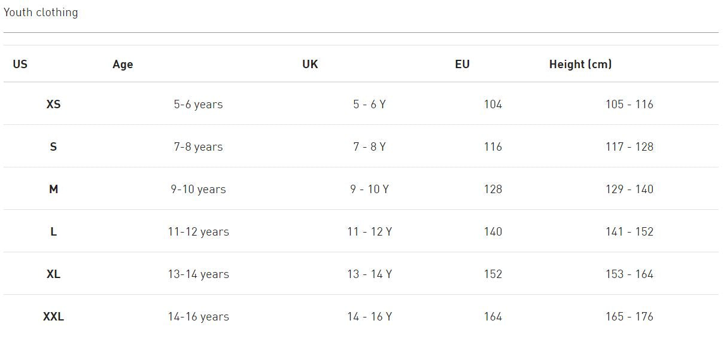This screenshot has height=345, width=727.
Task: Select the UK column header
Action: point(310,64)
